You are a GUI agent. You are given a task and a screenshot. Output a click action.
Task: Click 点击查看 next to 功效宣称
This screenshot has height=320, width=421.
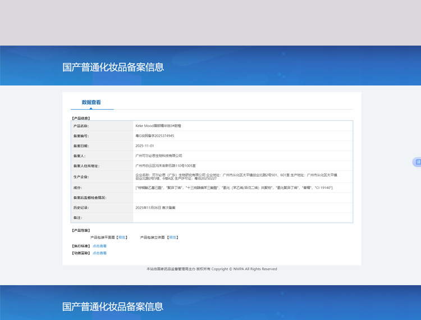click(x=99, y=253)
